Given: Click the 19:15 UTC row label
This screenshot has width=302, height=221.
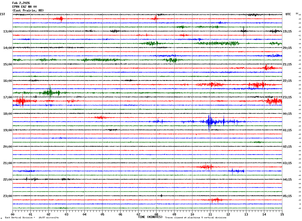Looking at the screenshot, I should (287, 31).
